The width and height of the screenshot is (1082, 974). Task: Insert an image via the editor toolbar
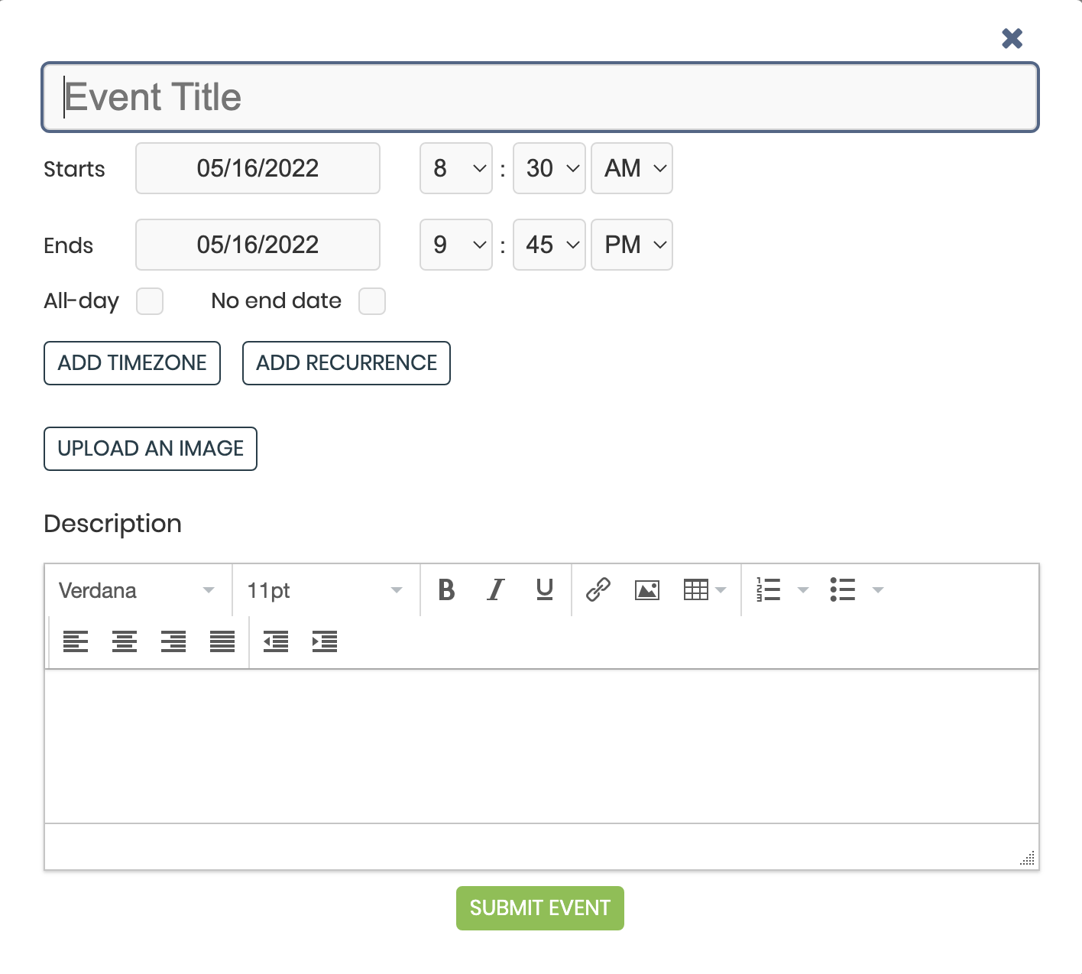click(647, 590)
